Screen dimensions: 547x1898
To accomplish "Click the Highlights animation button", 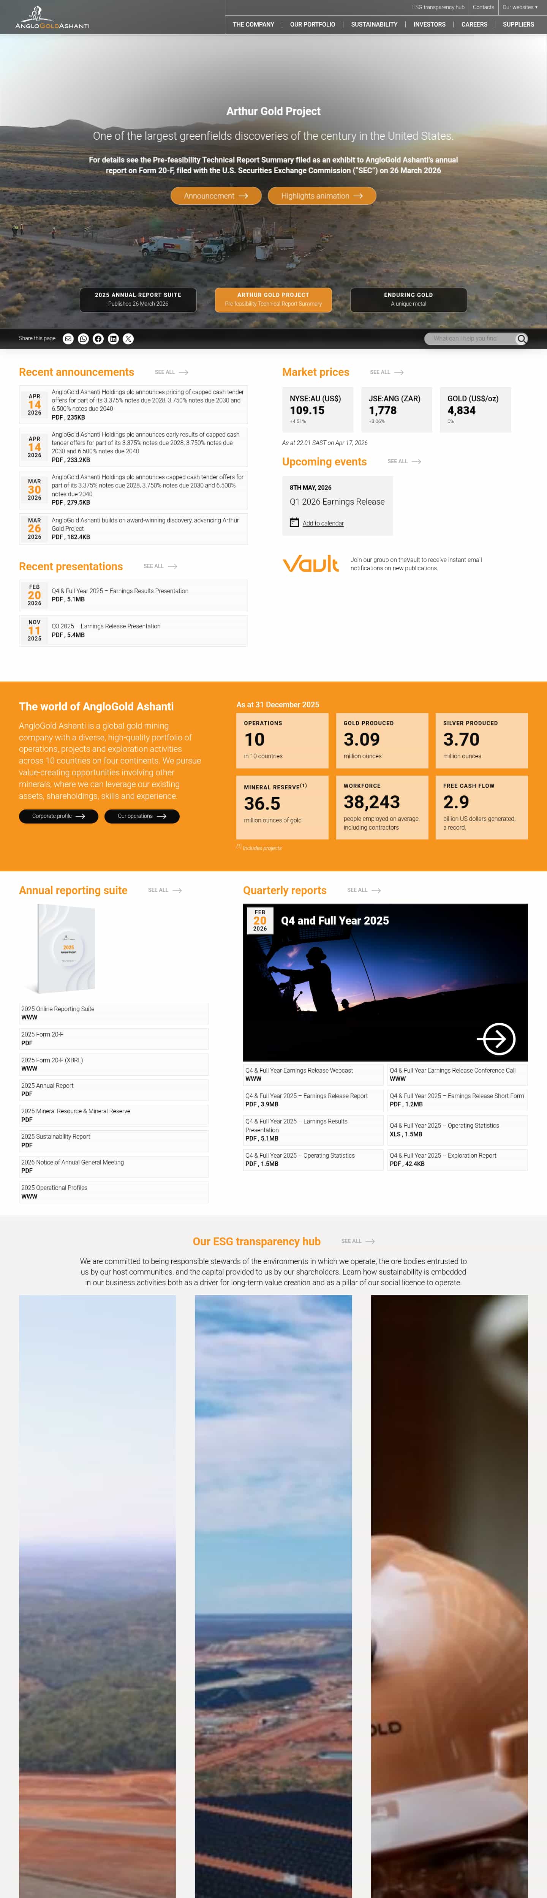I will (322, 196).
